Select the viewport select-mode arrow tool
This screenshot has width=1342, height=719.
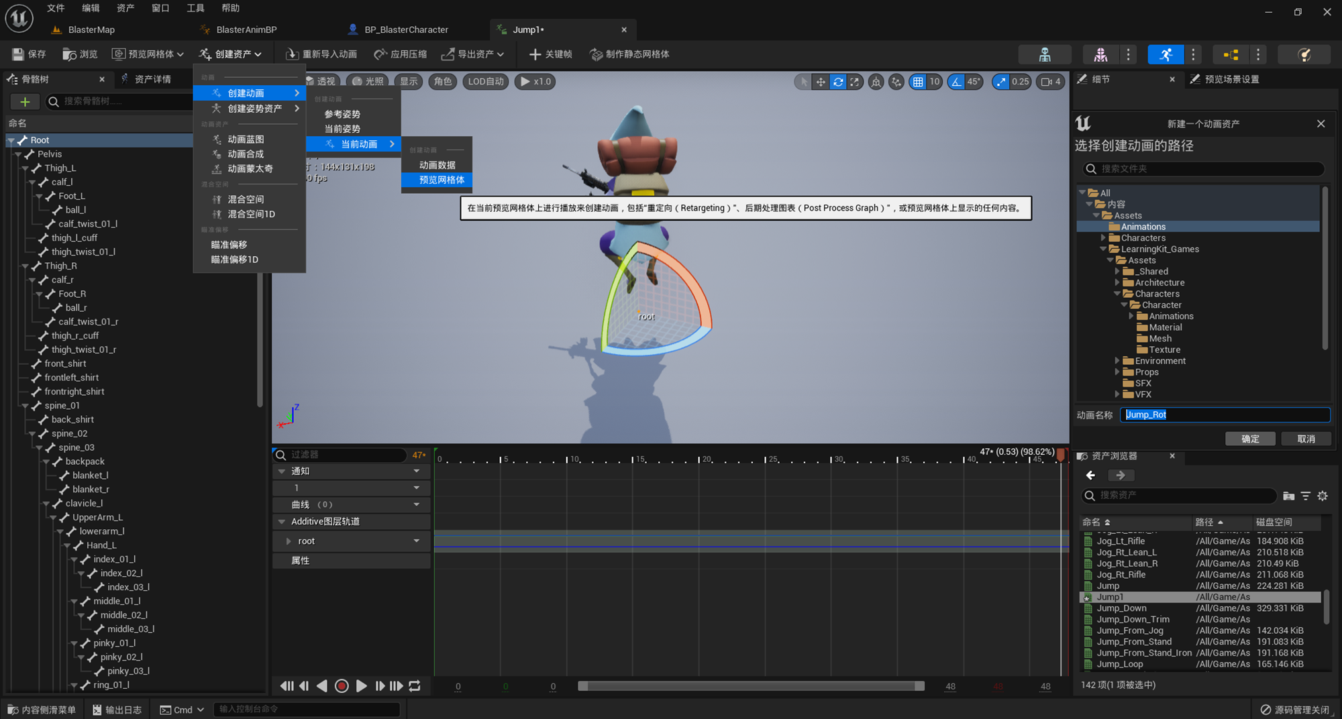coord(803,82)
